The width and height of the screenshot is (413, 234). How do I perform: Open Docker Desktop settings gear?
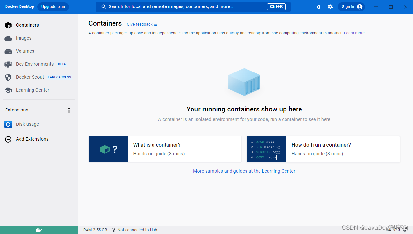(x=330, y=6)
